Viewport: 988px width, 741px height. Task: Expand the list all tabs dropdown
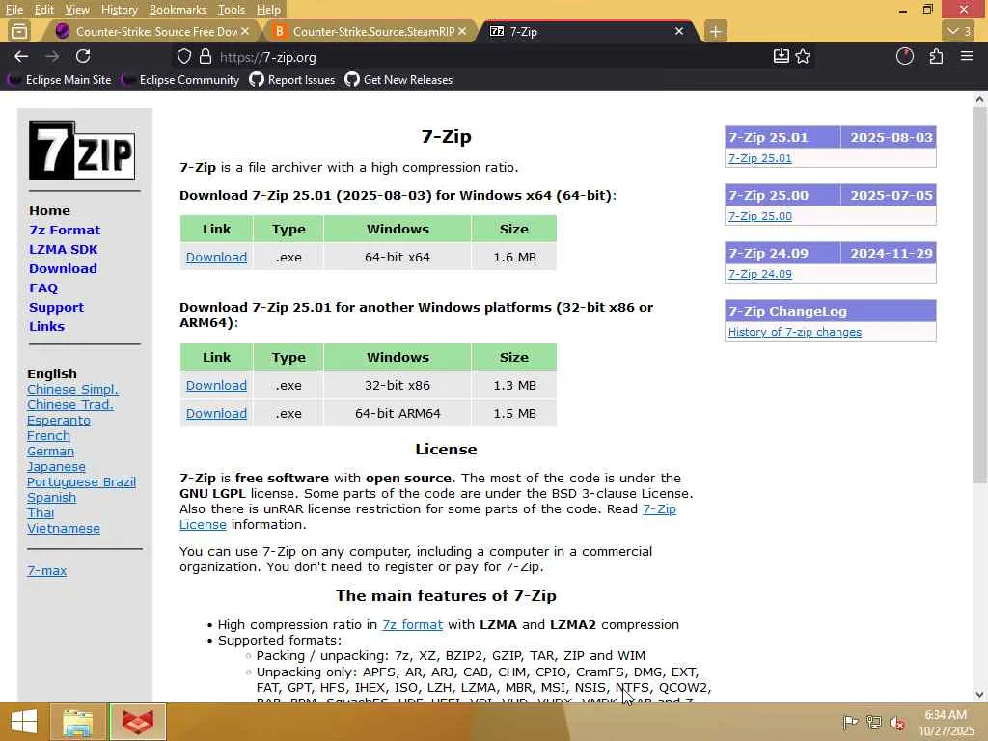tap(960, 31)
